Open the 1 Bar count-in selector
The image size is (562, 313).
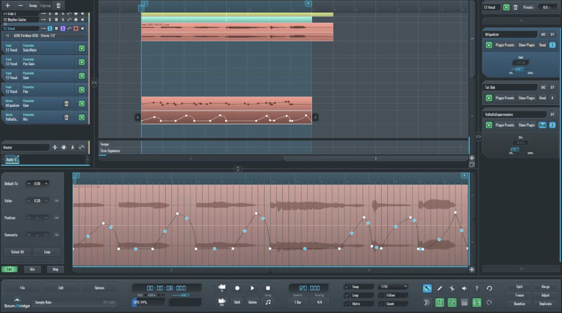point(298,302)
